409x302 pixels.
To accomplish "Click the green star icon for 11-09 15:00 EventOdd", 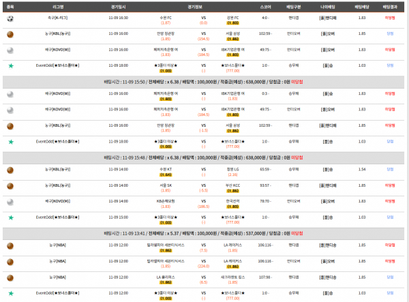I will click(x=10, y=217).
